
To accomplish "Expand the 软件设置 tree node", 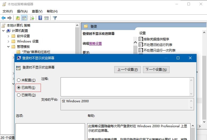I will 8,36.
